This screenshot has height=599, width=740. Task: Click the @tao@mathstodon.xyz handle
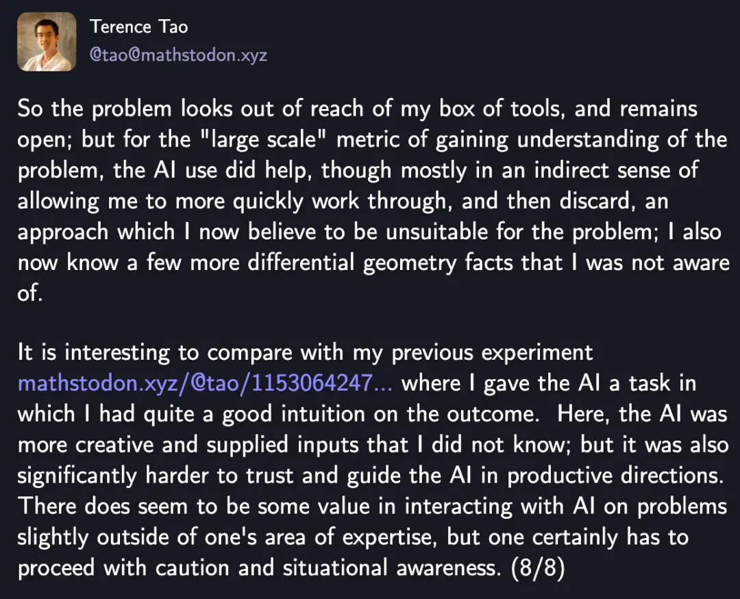pyautogui.click(x=178, y=55)
